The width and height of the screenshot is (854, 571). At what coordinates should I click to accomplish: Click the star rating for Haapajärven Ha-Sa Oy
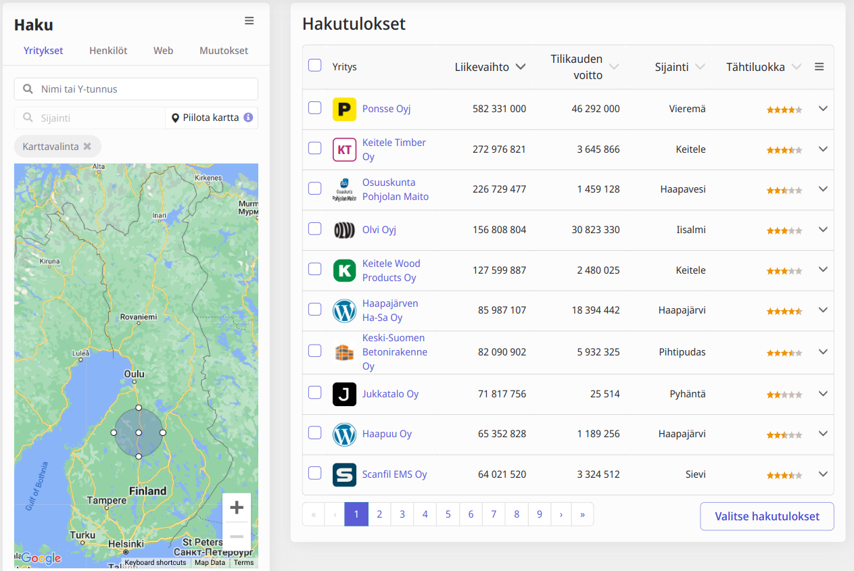click(784, 312)
